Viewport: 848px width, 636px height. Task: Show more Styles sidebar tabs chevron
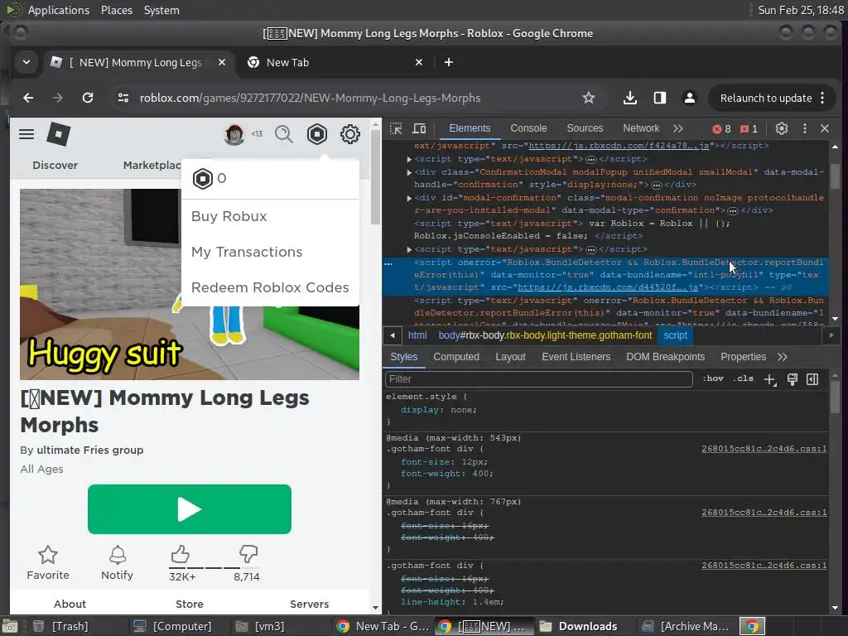pyautogui.click(x=782, y=357)
